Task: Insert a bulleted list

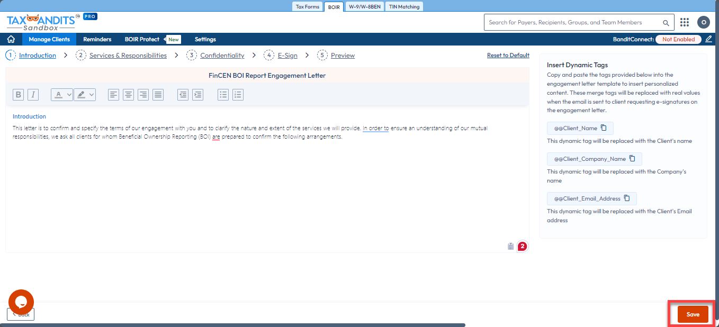Action: (223, 95)
